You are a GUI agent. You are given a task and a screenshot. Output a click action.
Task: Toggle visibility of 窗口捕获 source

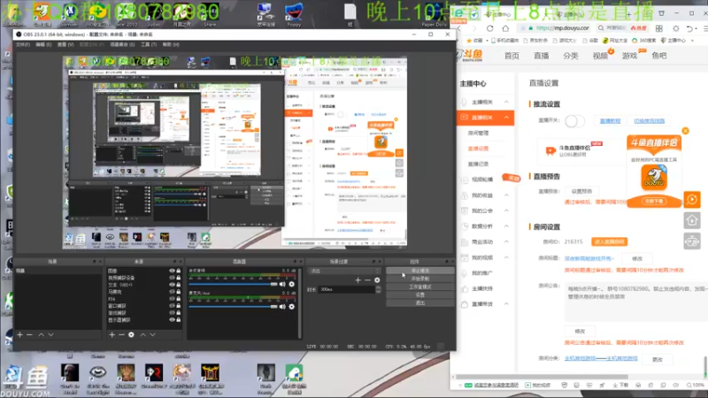[172, 306]
